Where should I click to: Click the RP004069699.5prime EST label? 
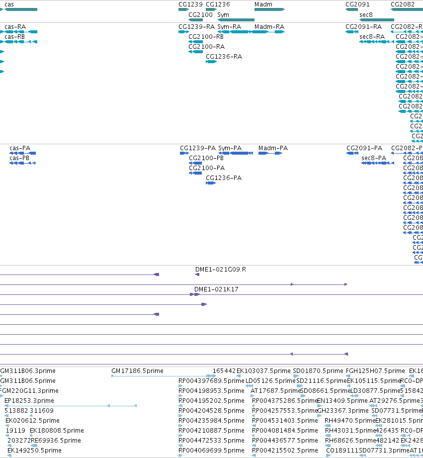211,451
